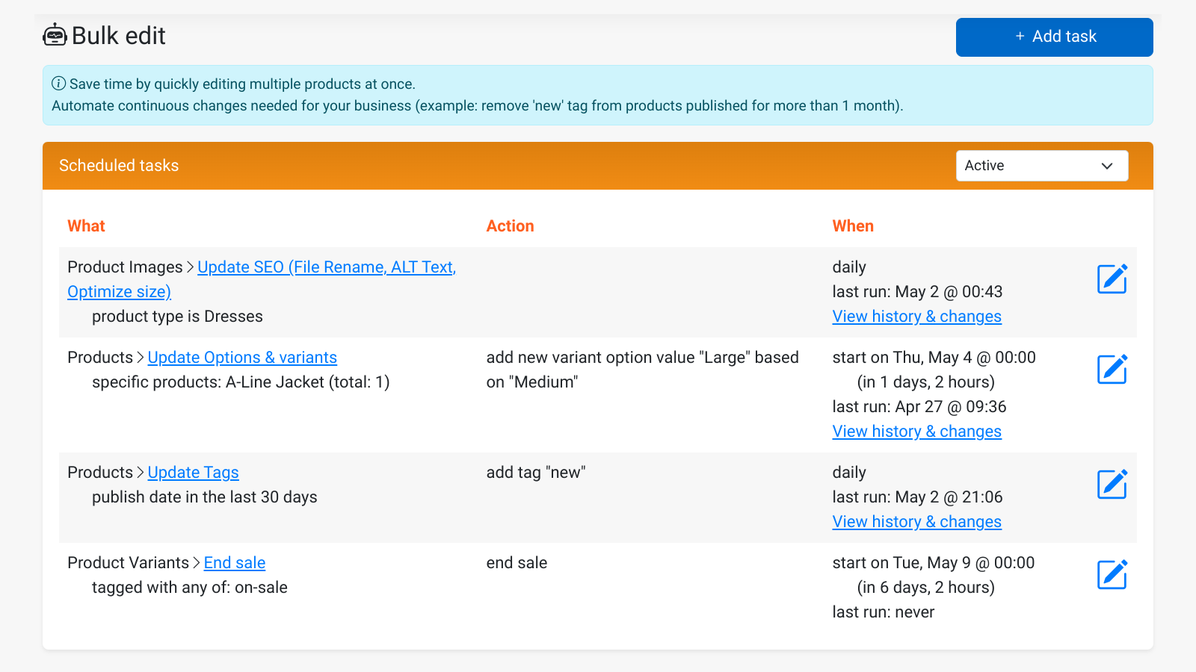Click the info icon in the banner

point(58,84)
